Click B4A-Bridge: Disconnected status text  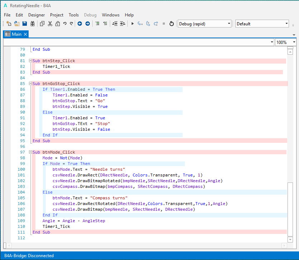[29, 256]
